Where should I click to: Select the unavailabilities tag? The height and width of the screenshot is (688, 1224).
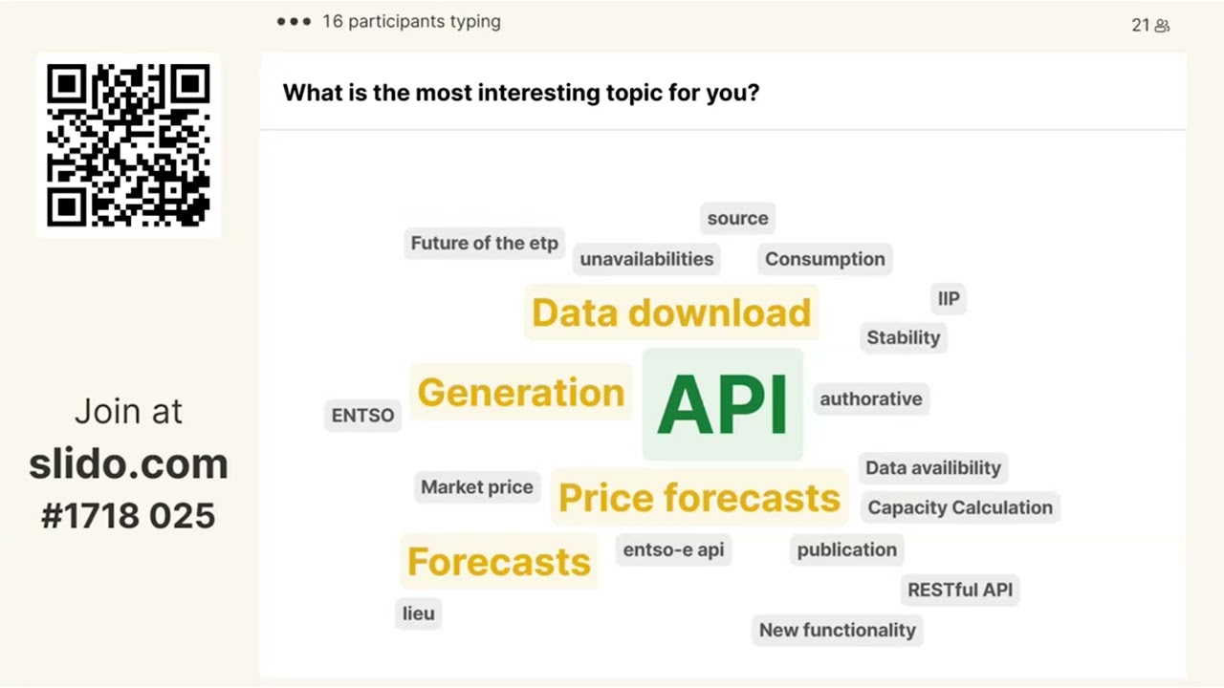(x=646, y=259)
